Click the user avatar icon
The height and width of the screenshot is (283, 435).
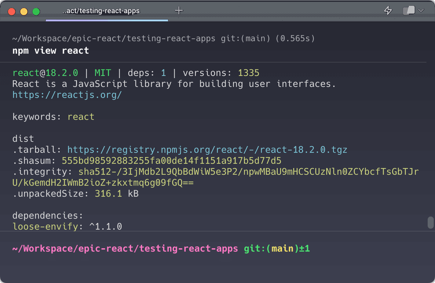pyautogui.click(x=409, y=10)
